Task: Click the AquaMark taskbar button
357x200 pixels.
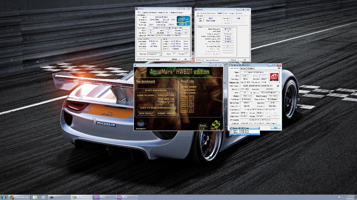Action: [x=59, y=197]
